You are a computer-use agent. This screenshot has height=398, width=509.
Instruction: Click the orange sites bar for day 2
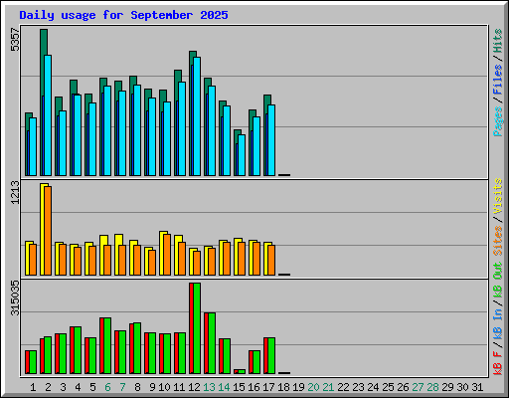click(x=48, y=231)
